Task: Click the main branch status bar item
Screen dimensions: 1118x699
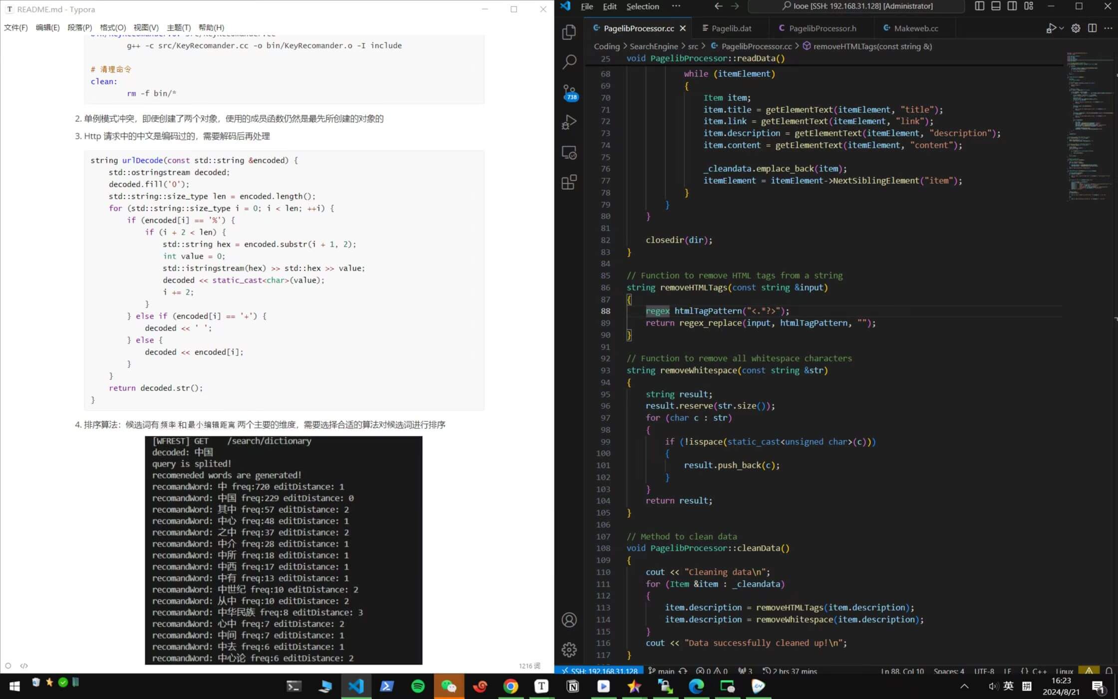Action: point(662,671)
